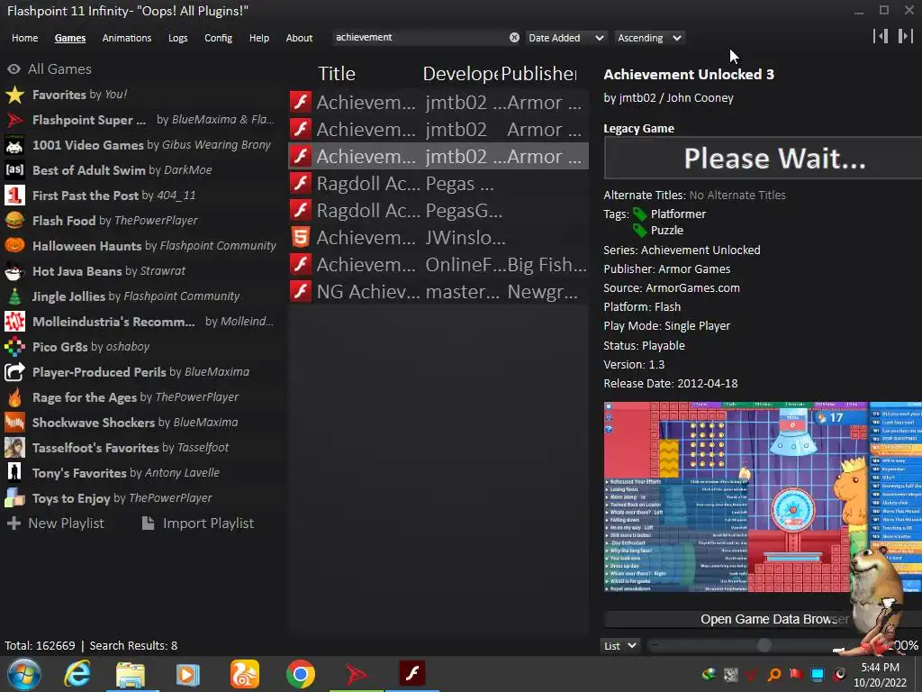Sort by the Title column header
The width and height of the screenshot is (922, 692).
pyautogui.click(x=337, y=74)
